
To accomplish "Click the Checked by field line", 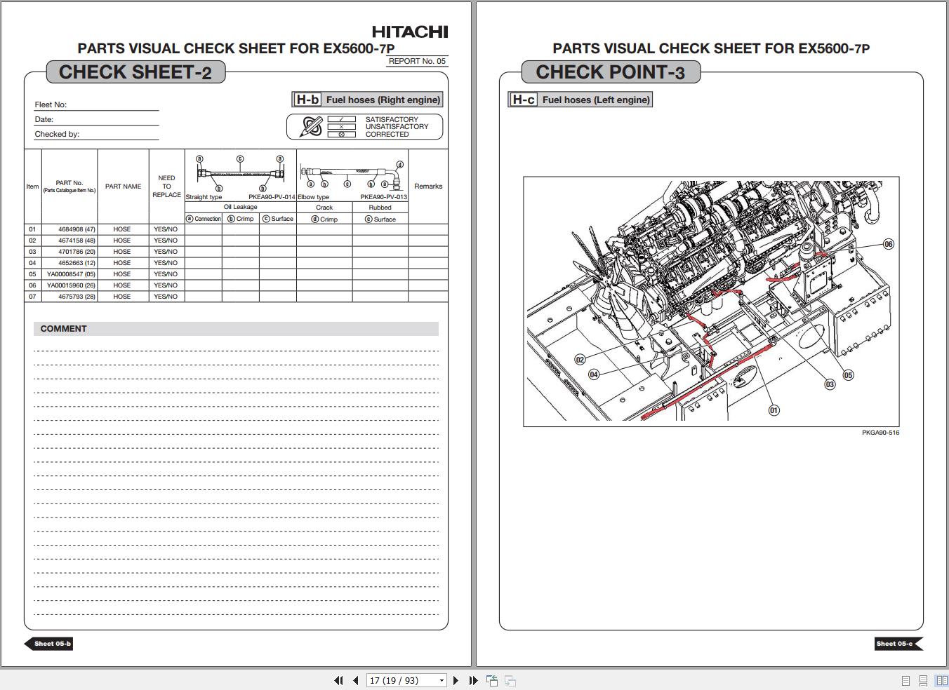I will pyautogui.click(x=97, y=135).
